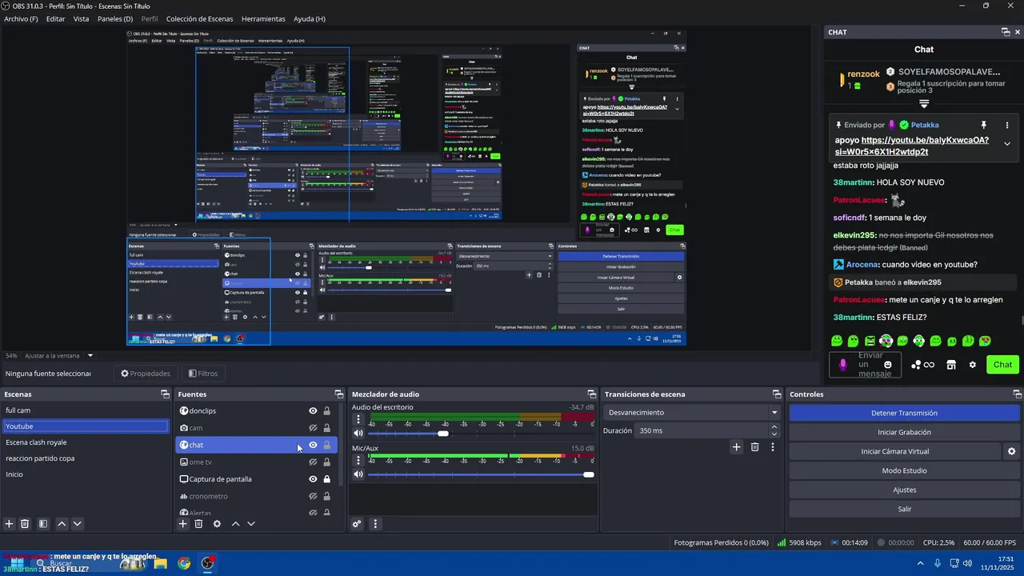Screen dimensions: 1024x576
Task: Show the ome tv source
Action: point(313,462)
